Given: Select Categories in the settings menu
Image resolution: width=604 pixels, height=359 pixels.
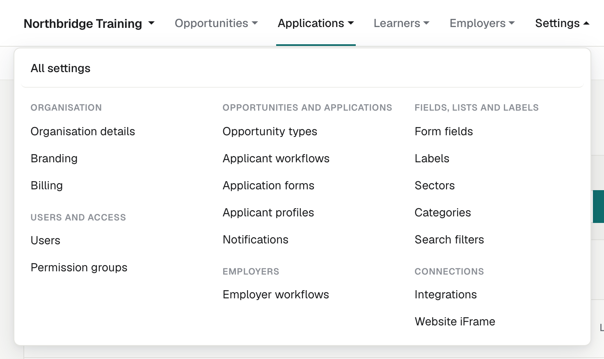Looking at the screenshot, I should coord(443,213).
